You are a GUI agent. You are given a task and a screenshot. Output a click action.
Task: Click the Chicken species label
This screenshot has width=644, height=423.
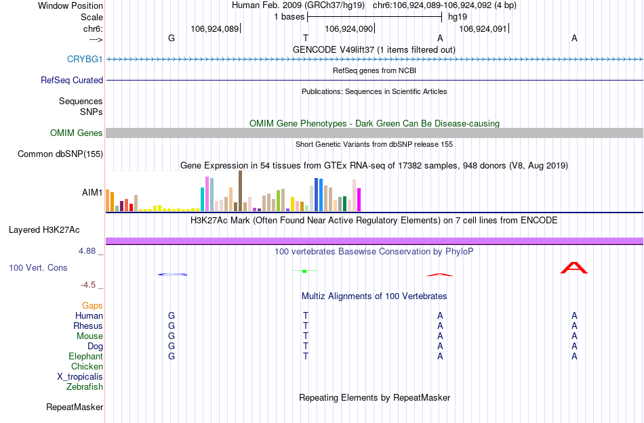click(x=87, y=366)
